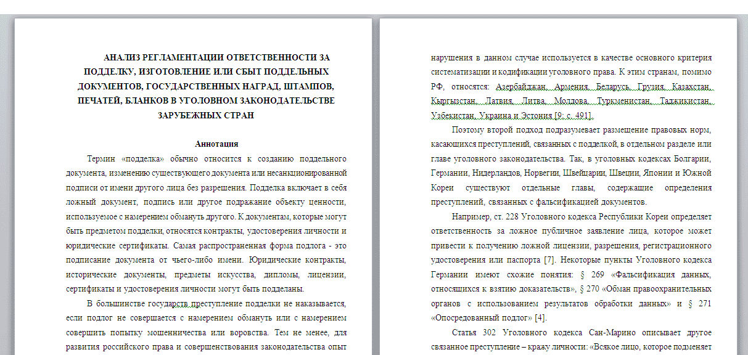This screenshot has height=355, width=748.
Task: Click the country name «Азербайджан»
Action: tap(519, 86)
